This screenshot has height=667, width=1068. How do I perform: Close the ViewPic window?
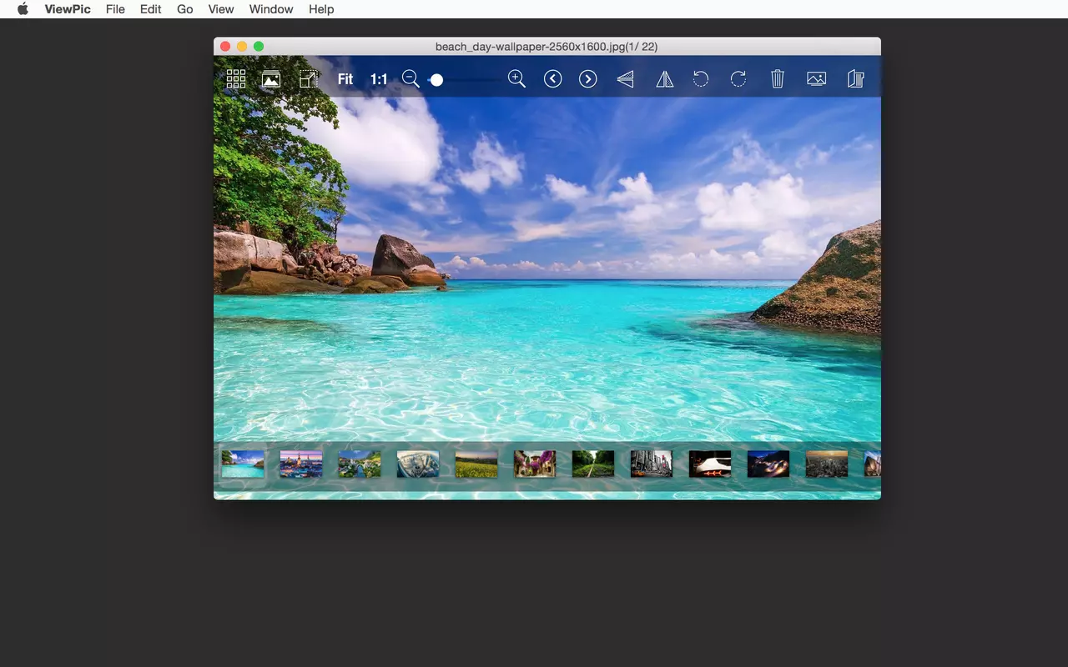pyautogui.click(x=225, y=47)
